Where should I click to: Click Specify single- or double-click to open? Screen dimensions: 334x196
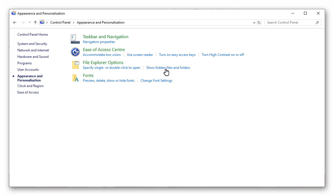click(x=112, y=68)
